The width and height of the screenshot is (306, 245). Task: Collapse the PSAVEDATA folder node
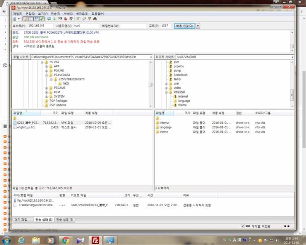[46, 75]
